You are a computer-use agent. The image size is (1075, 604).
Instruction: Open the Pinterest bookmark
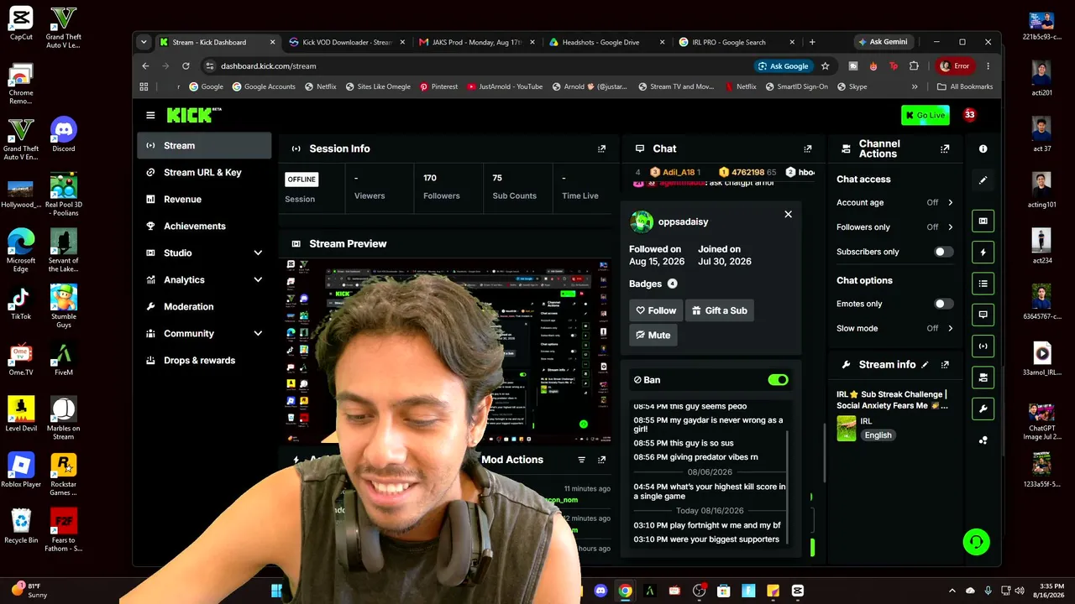(439, 86)
